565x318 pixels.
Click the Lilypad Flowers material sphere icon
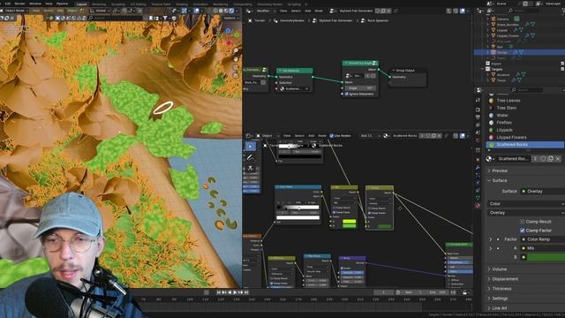[x=491, y=138]
